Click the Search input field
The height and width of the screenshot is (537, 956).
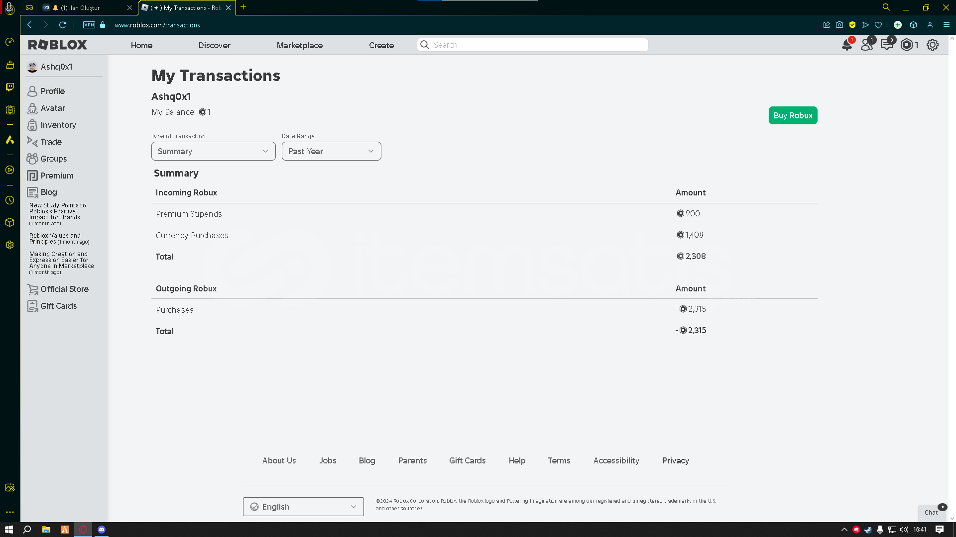[538, 45]
